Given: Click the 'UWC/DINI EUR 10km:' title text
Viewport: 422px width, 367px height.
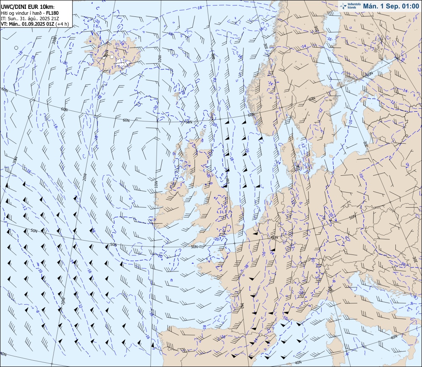Looking at the screenshot, I should [27, 7].
